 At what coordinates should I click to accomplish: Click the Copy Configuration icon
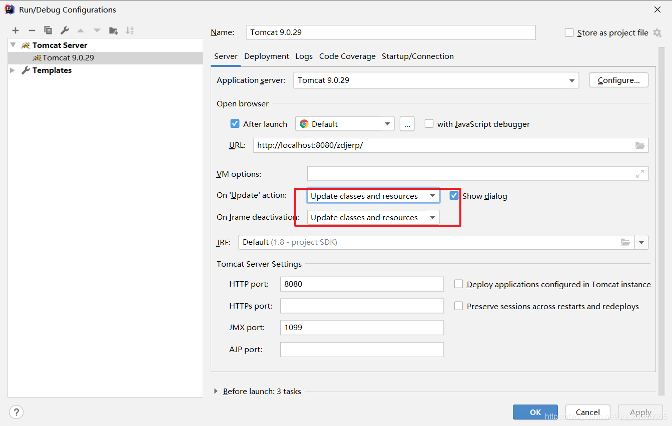[x=48, y=30]
